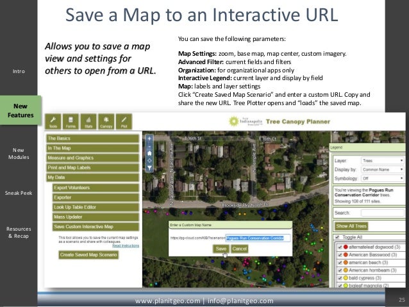Screen dimensions: 409x307
Task: Uncheck the Toggle All checkbox
Action: pos(337,237)
